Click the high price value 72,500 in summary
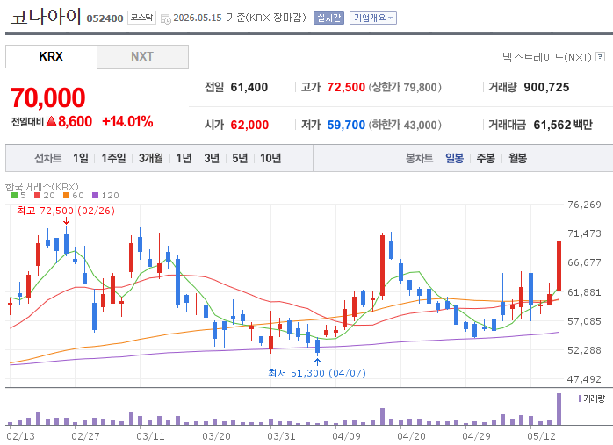The width and height of the screenshot is (613, 445). (x=346, y=87)
